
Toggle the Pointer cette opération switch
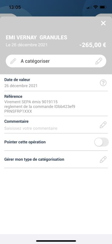pos(101,142)
